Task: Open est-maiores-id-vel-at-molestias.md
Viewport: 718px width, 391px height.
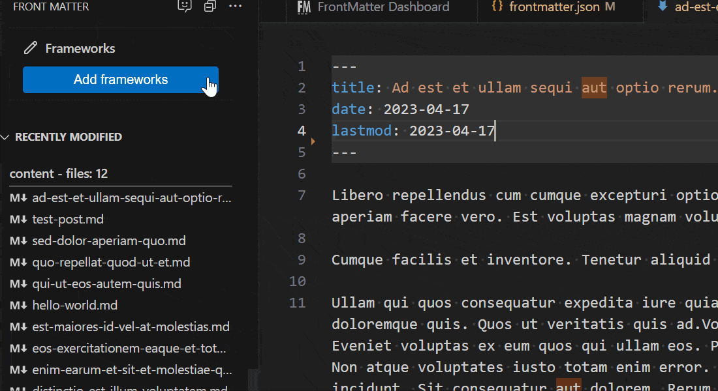Action: [x=131, y=327]
